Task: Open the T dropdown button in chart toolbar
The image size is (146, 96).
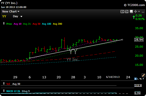Action: click(x=127, y=11)
